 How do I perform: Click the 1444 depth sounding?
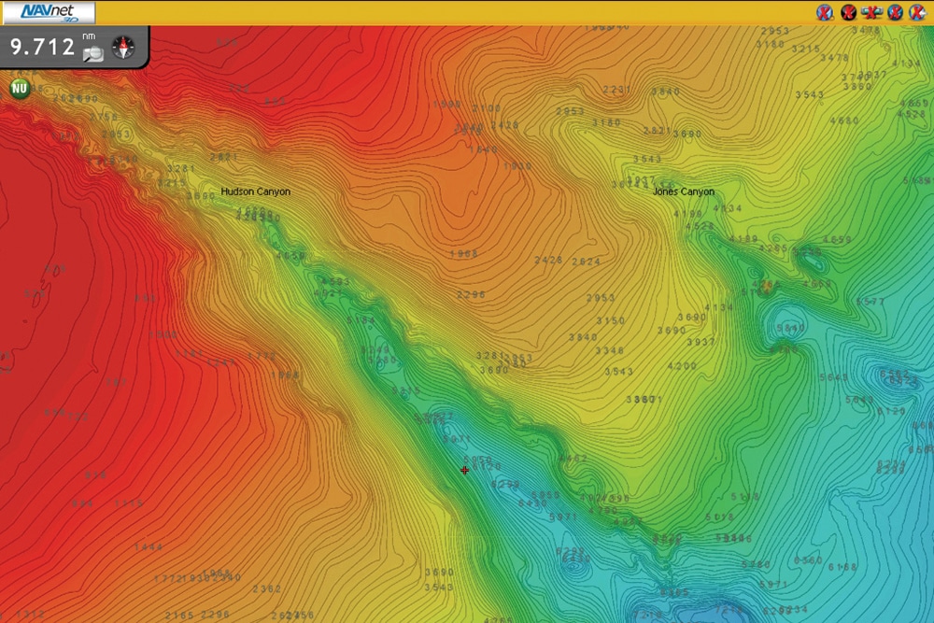[149, 547]
